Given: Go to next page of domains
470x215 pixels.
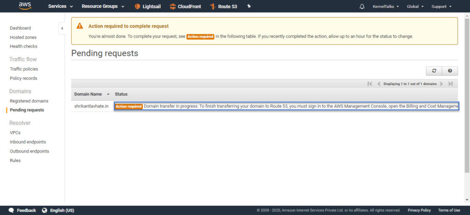Looking at the screenshot, I should click(441, 84).
